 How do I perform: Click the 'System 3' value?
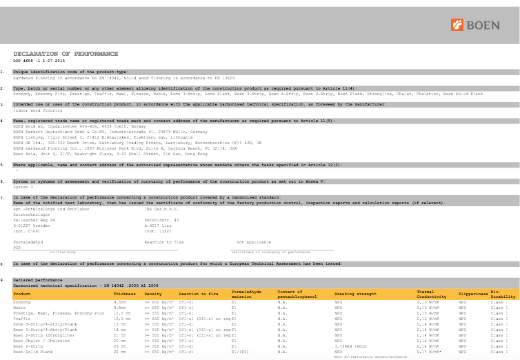tap(23, 188)
